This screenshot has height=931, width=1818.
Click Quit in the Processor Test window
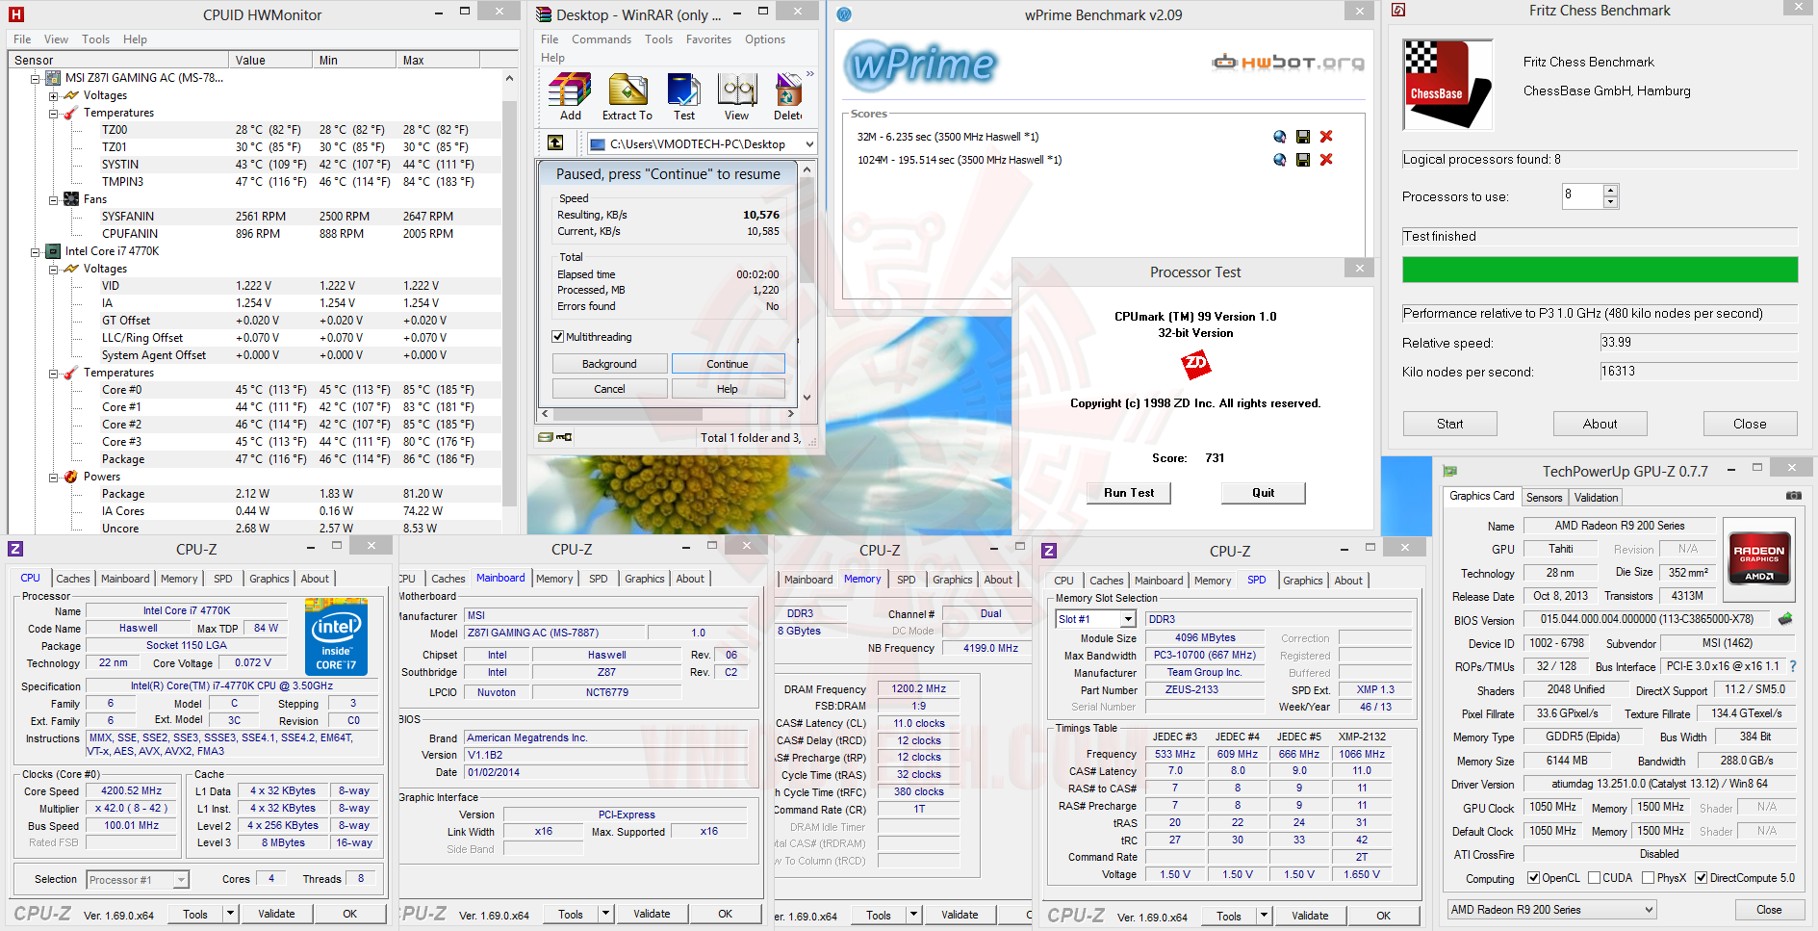click(x=1263, y=493)
